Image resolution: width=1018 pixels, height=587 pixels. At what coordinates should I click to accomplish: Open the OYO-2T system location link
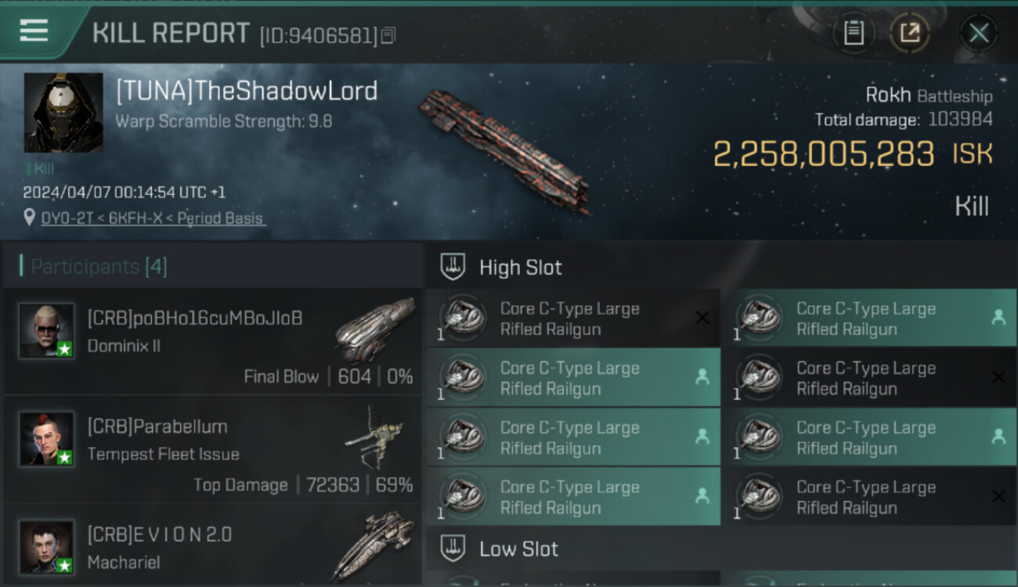[x=153, y=218]
